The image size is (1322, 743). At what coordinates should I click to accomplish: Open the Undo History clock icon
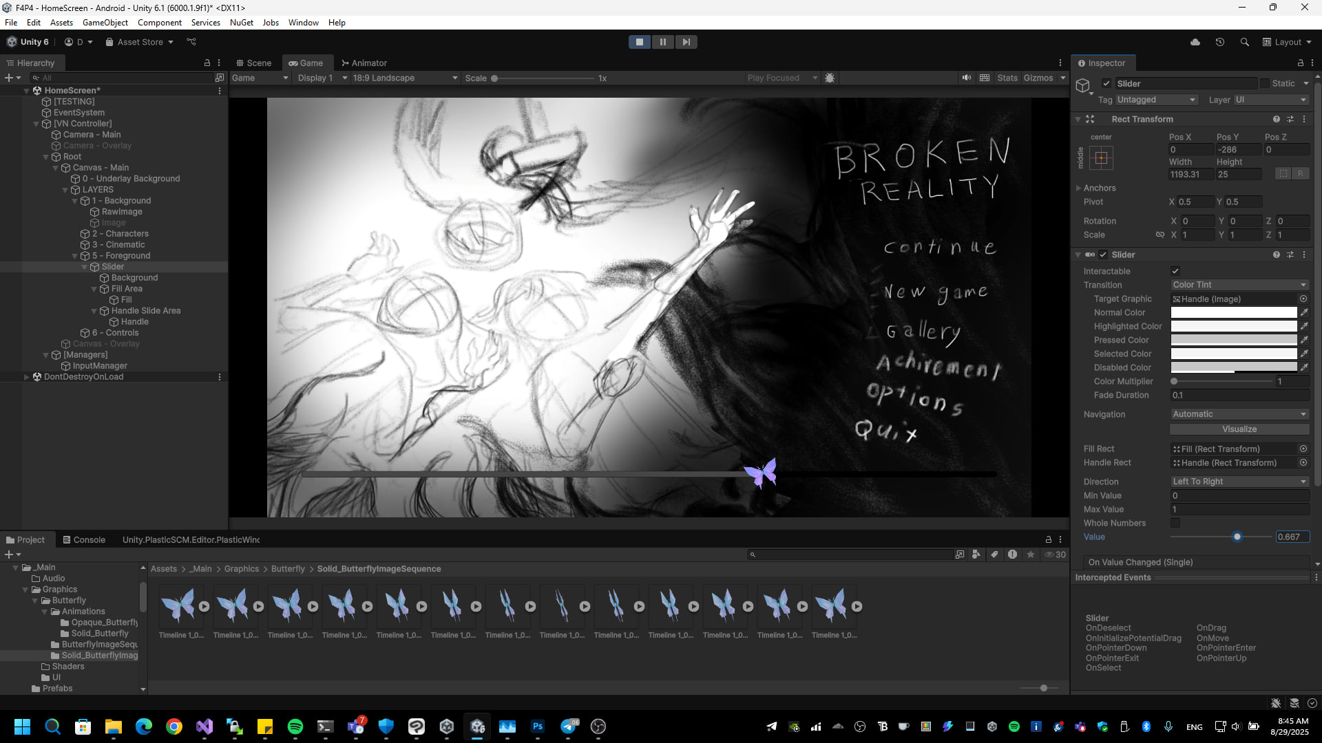(x=1219, y=42)
